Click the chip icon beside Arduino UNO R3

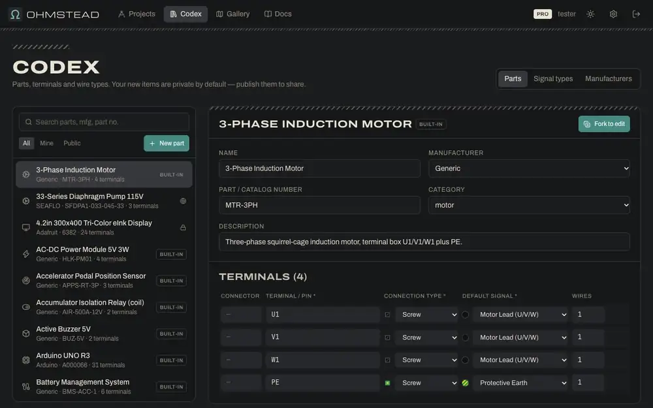(x=26, y=360)
